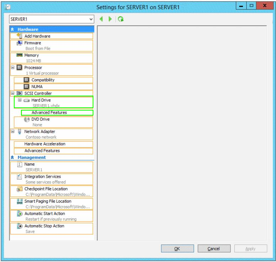Open Checkpoint File Location settings
This screenshot has width=276, height=262.
52,192
